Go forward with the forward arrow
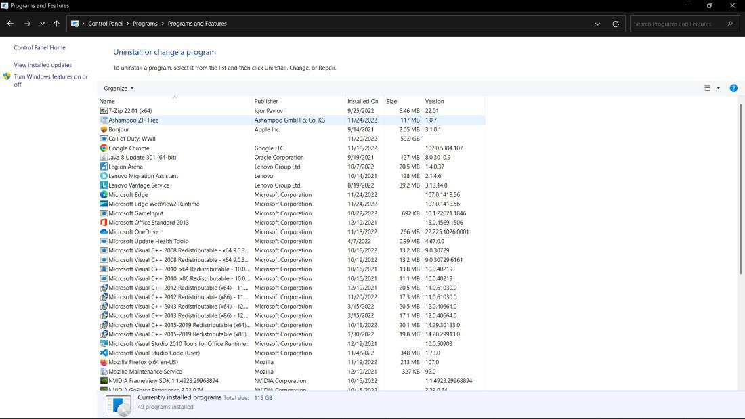 [28, 24]
